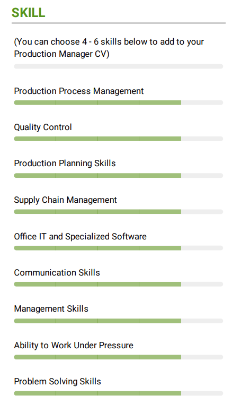Click the Quality Control skill bar
This screenshot has height=404, width=232.
coord(118,139)
